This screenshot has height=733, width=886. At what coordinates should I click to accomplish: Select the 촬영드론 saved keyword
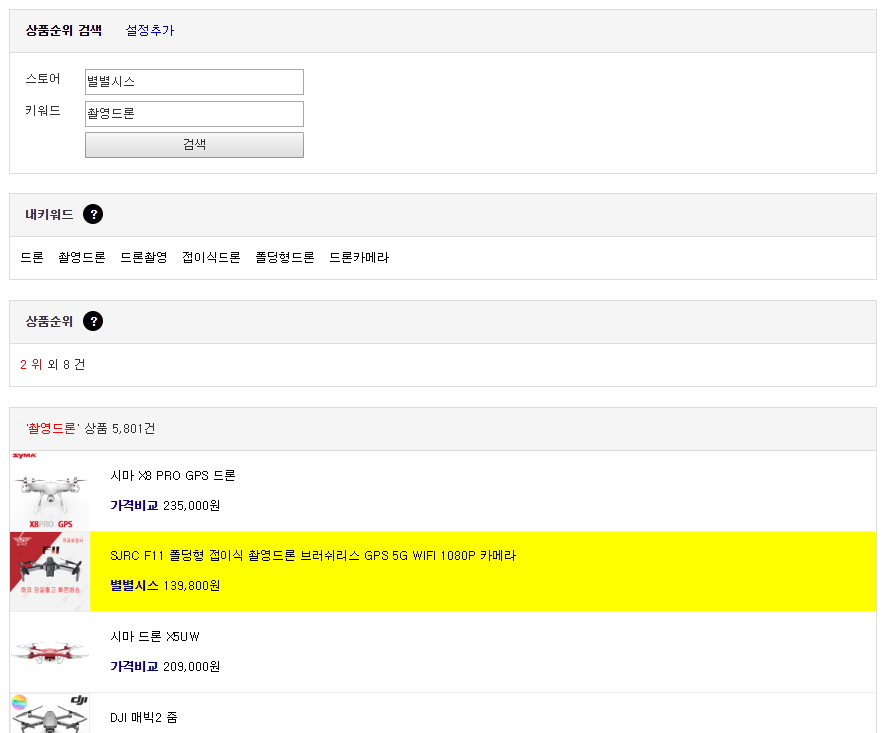click(x=82, y=258)
